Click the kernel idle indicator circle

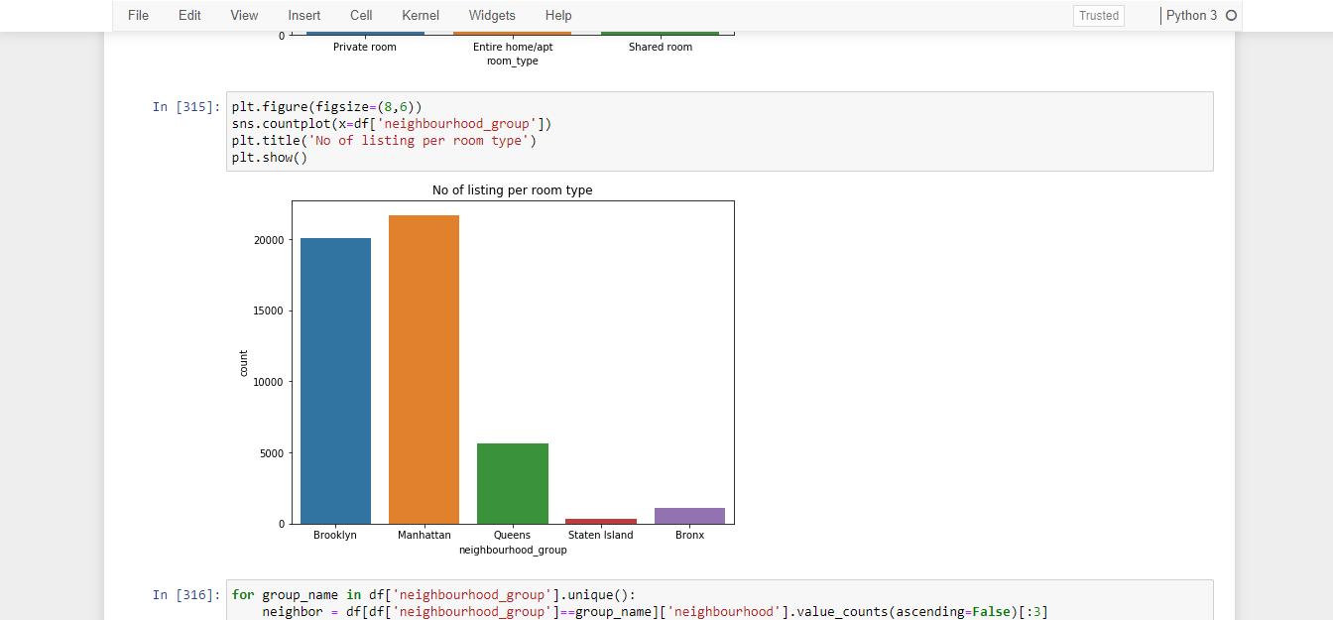1232,16
